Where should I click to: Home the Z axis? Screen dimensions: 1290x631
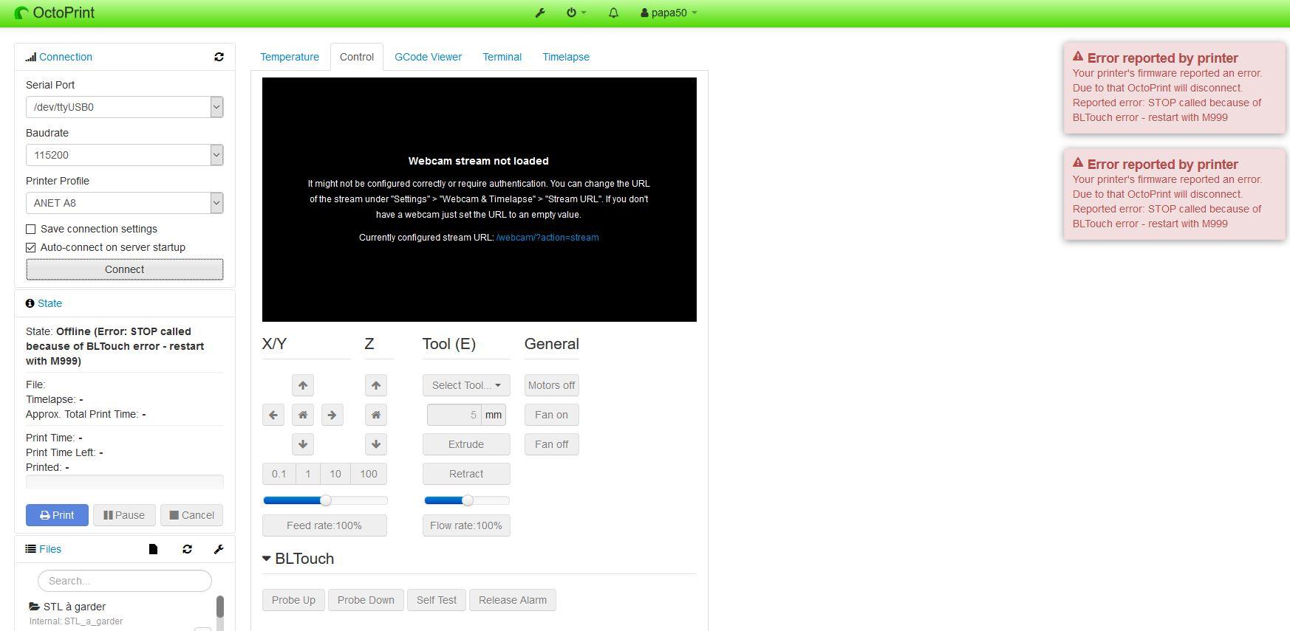pos(376,415)
